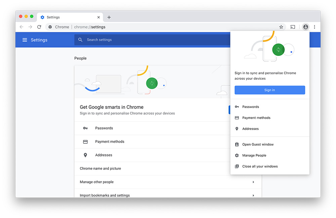Click the blue Sign in button

[269, 90]
